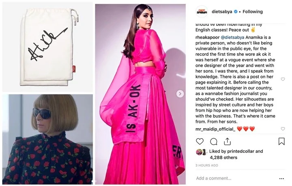Open mr_maidip_official_ profile
Image resolution: width=292 pixels, height=186 pixels.
(x=215, y=129)
